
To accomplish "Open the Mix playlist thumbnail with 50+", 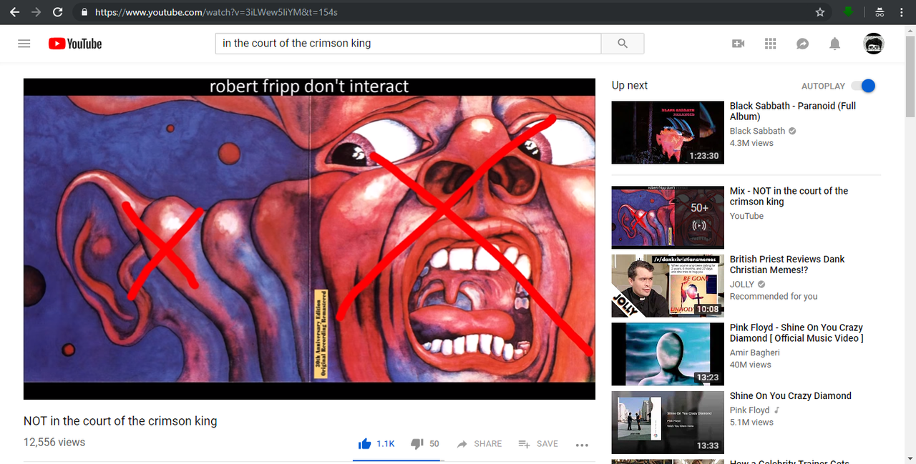I will [x=668, y=217].
